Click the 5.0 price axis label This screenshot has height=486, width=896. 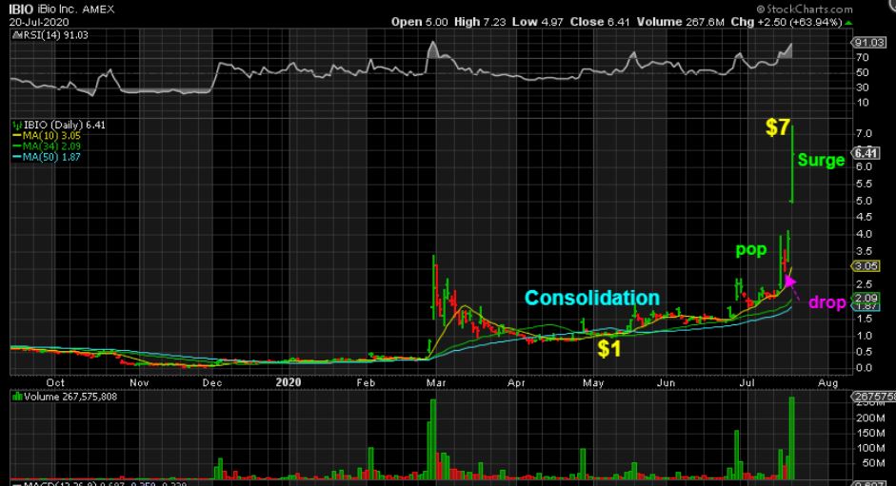point(864,201)
